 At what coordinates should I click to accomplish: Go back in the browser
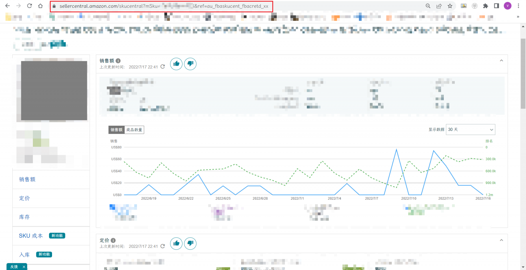click(x=8, y=6)
